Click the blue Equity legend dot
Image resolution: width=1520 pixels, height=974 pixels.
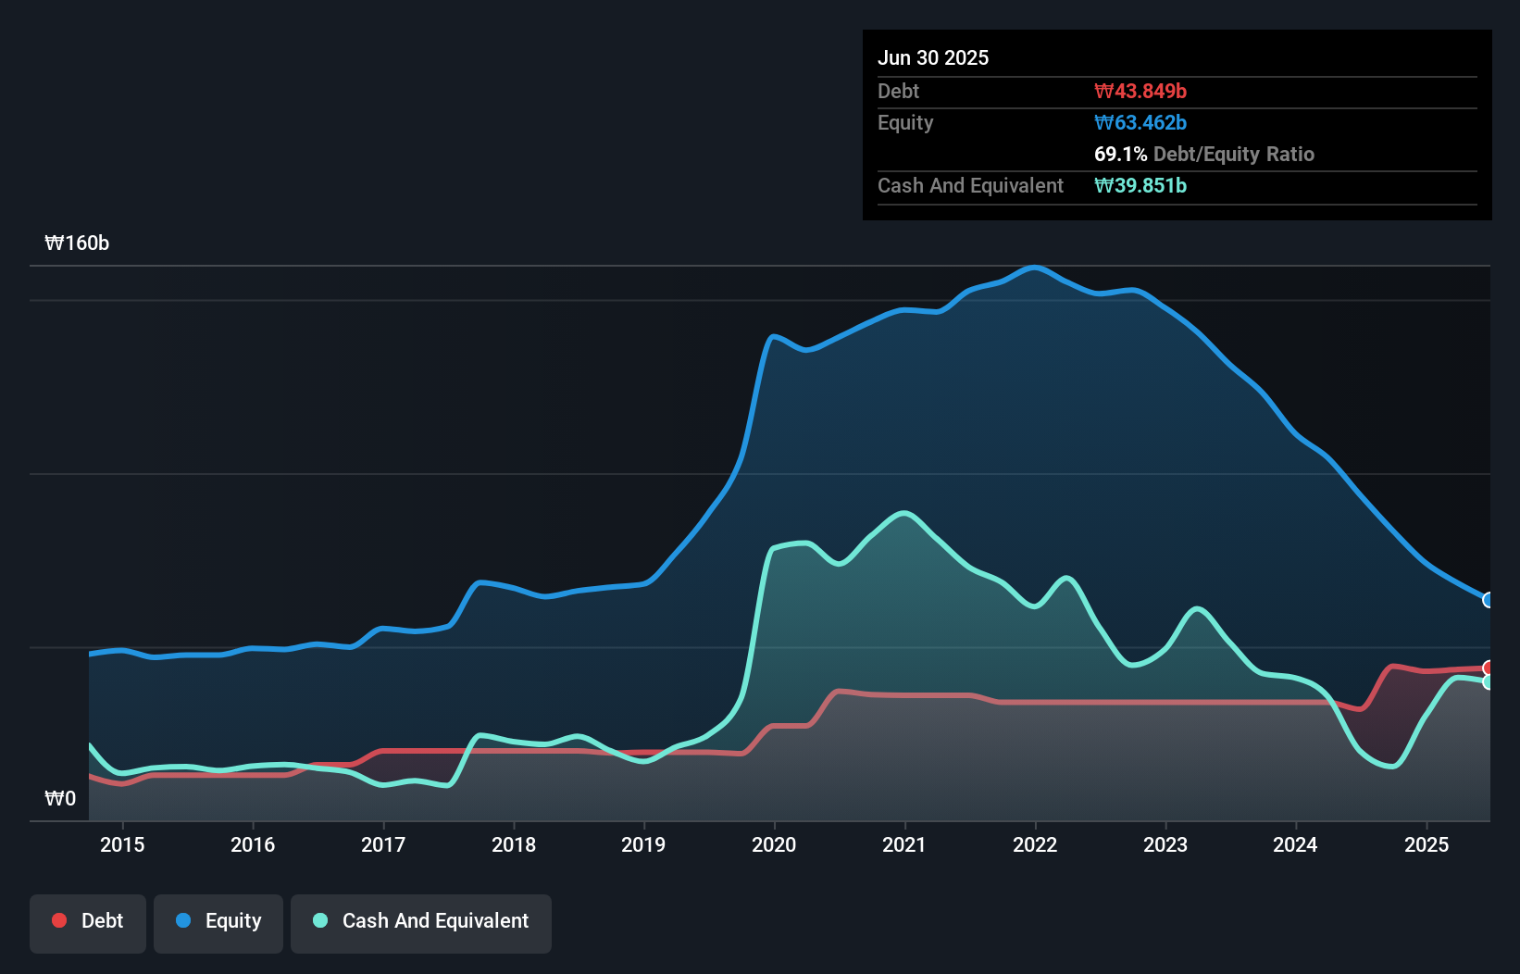183,920
